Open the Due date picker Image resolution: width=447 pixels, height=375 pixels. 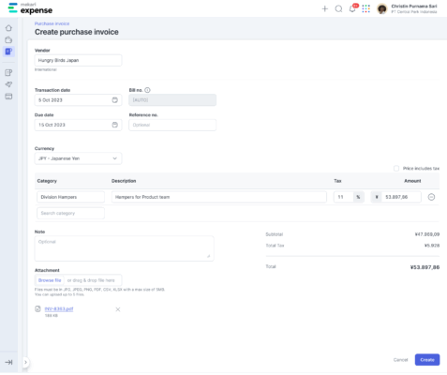(78, 125)
